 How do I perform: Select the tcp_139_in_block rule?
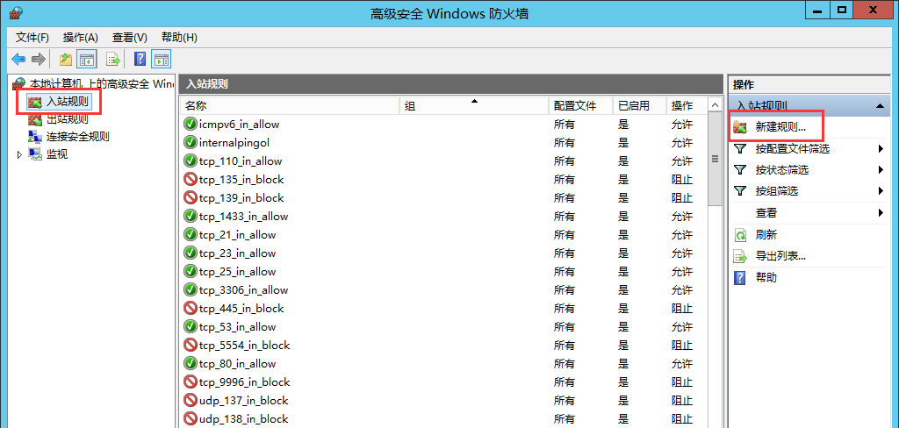[x=444, y=197]
